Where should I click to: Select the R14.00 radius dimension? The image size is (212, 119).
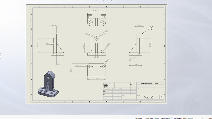coord(106,32)
